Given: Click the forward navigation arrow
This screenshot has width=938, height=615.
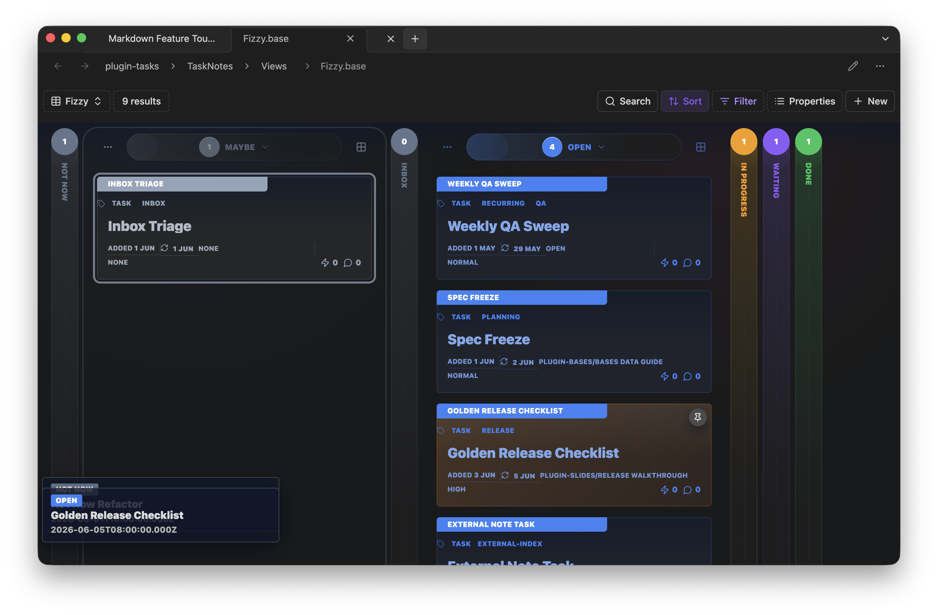Looking at the screenshot, I should 85,66.
